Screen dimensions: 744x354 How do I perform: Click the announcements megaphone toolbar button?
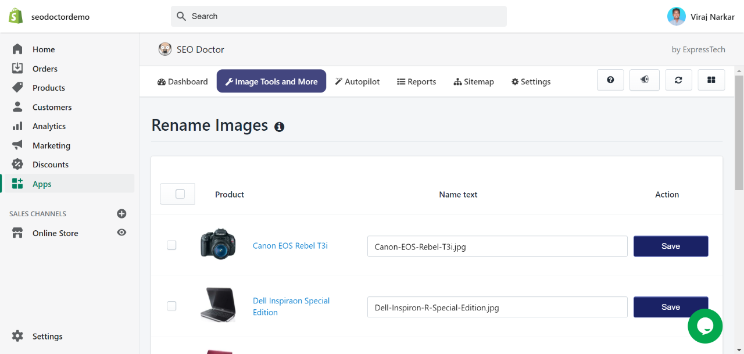645,80
